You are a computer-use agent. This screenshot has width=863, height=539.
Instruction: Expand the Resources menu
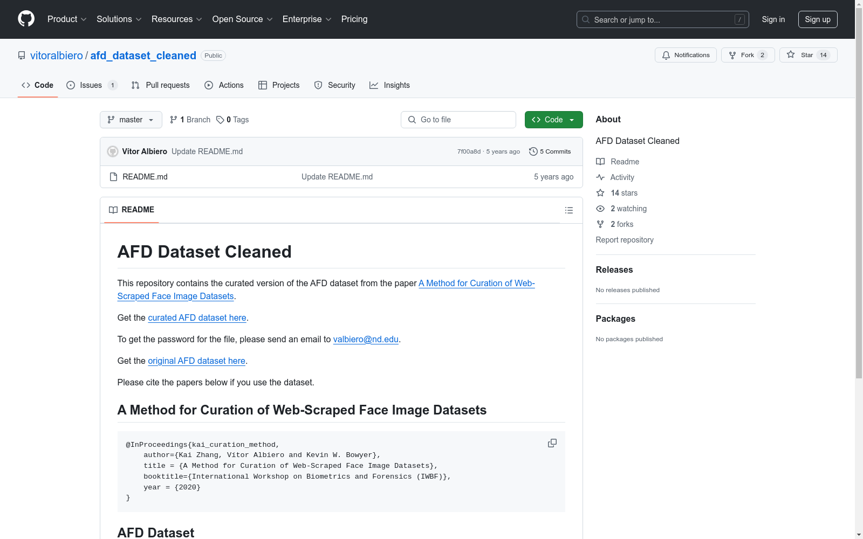click(x=177, y=19)
